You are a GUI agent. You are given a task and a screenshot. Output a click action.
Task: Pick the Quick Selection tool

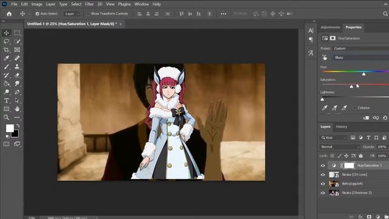(x=17, y=41)
